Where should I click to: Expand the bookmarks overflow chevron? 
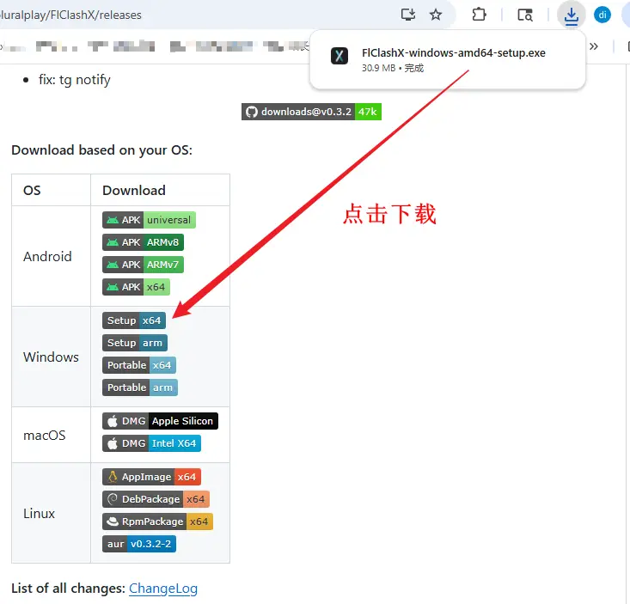click(x=592, y=46)
